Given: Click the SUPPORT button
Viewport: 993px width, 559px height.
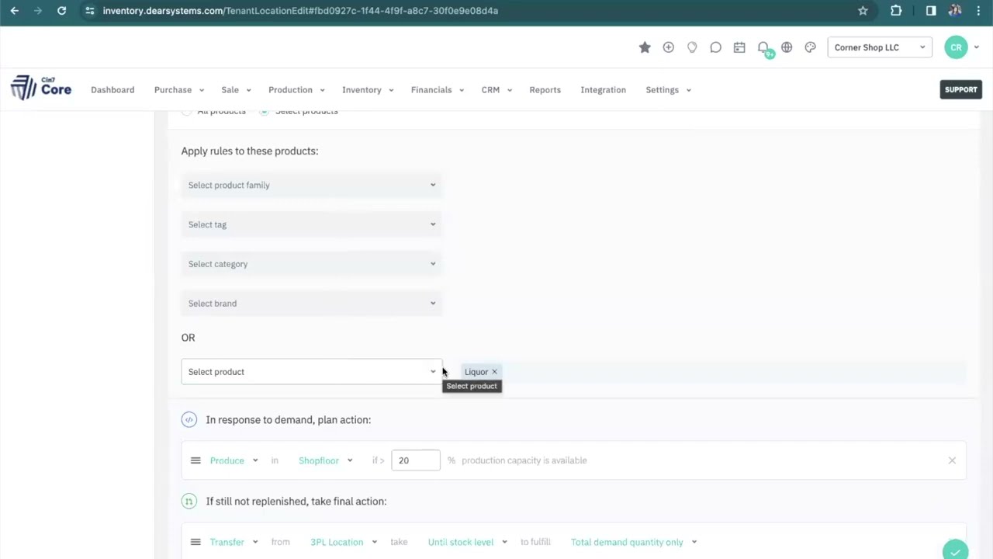Looking at the screenshot, I should [960, 89].
